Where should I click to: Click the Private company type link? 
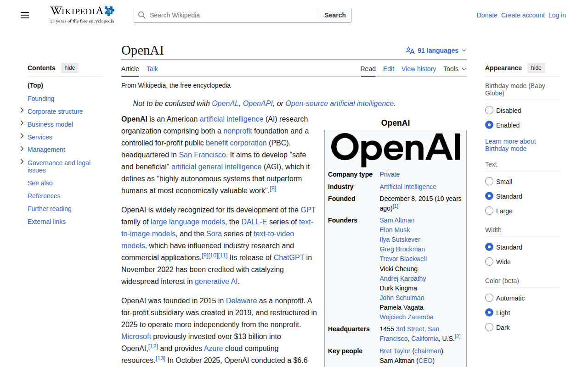(x=390, y=174)
